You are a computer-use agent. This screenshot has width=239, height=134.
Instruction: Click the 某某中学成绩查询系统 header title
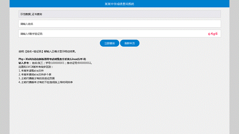tap(119, 4)
